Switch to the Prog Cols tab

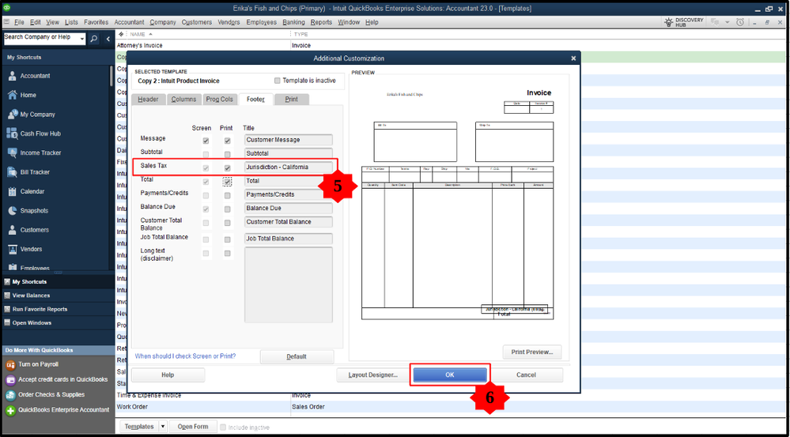pyautogui.click(x=220, y=100)
